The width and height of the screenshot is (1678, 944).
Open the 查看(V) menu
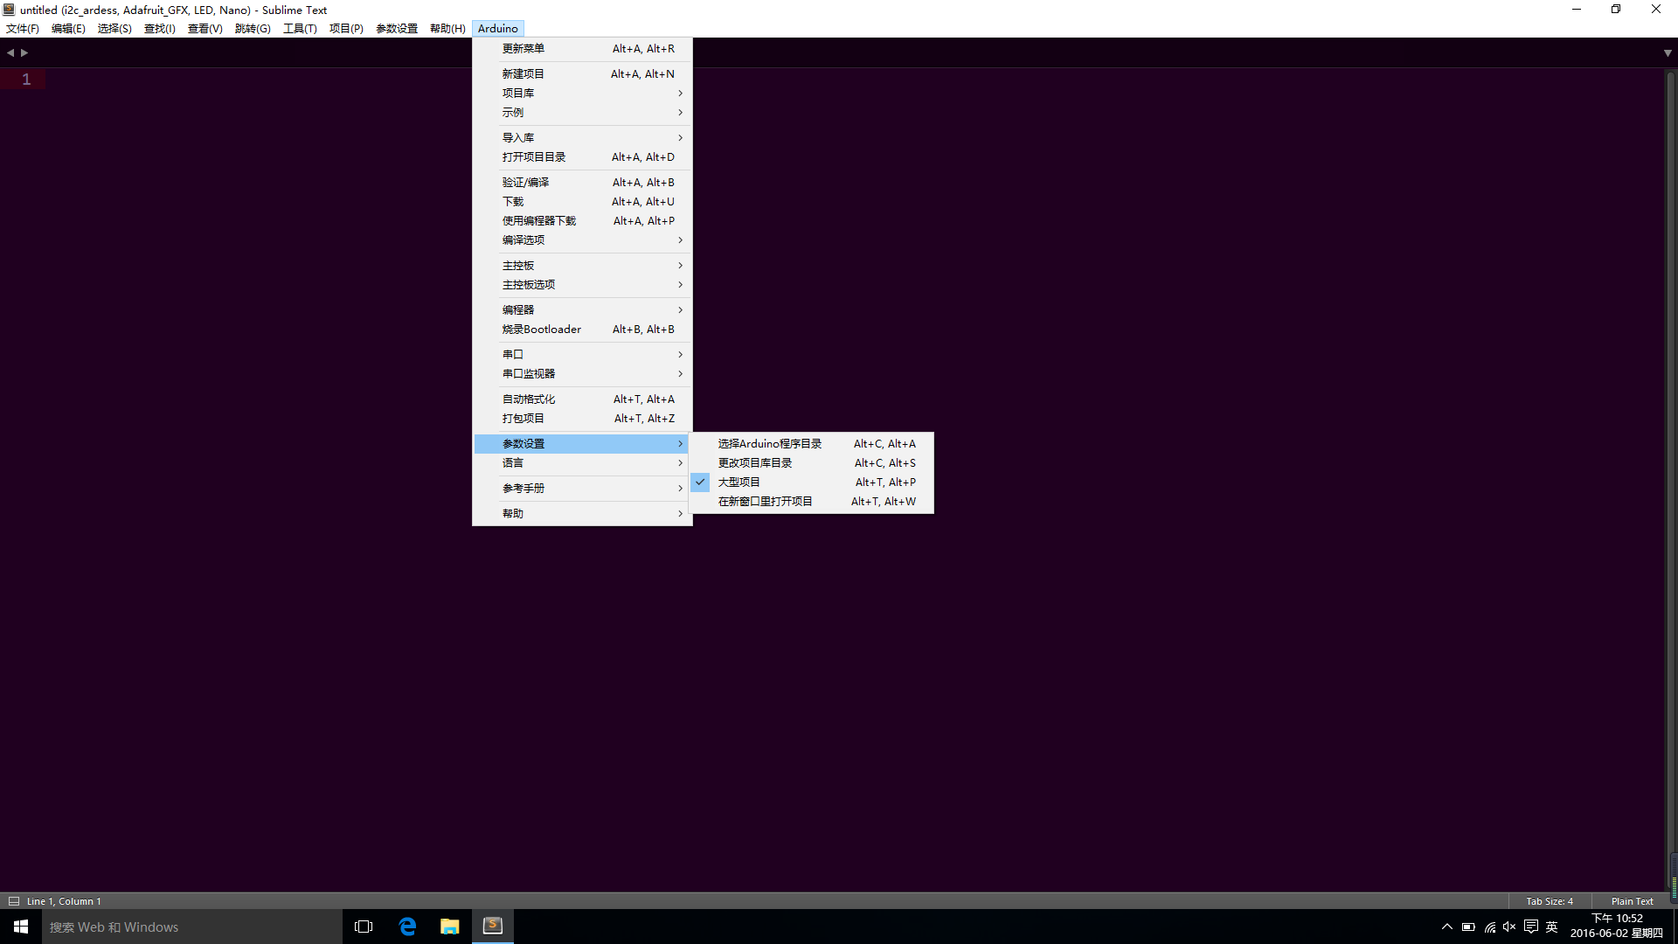[x=205, y=29]
